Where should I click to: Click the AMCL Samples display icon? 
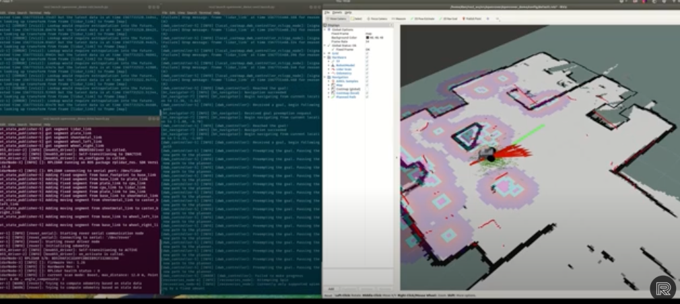(333, 81)
